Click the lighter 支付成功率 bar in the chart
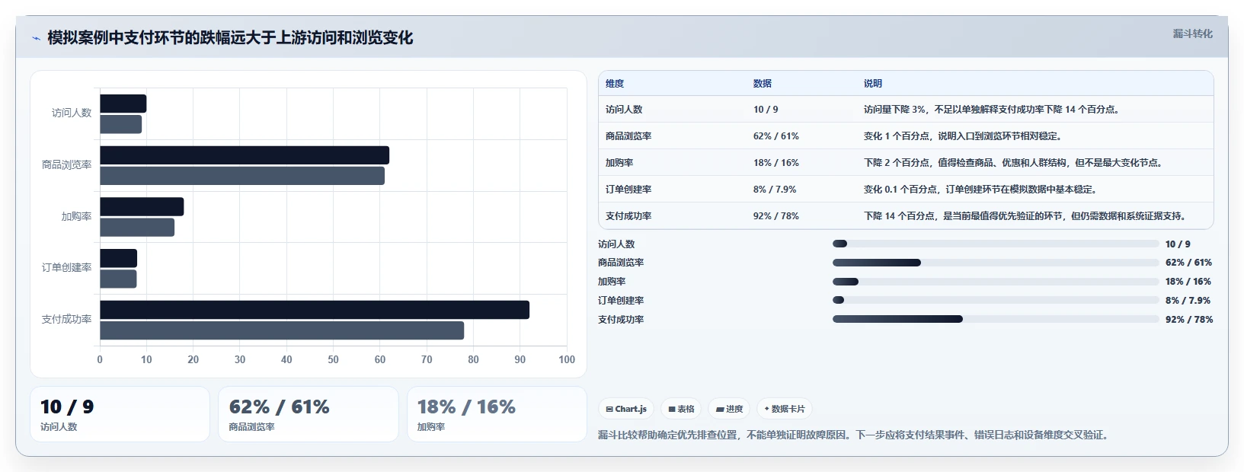Image resolution: width=1244 pixels, height=472 pixels. 282,330
